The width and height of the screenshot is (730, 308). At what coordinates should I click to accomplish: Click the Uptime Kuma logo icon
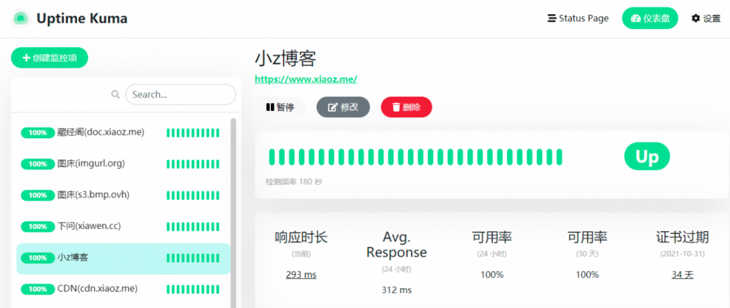[21, 18]
